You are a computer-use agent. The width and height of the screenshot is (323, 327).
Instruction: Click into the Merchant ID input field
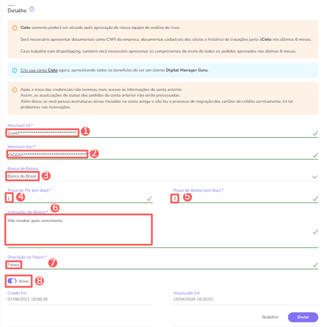(163, 133)
